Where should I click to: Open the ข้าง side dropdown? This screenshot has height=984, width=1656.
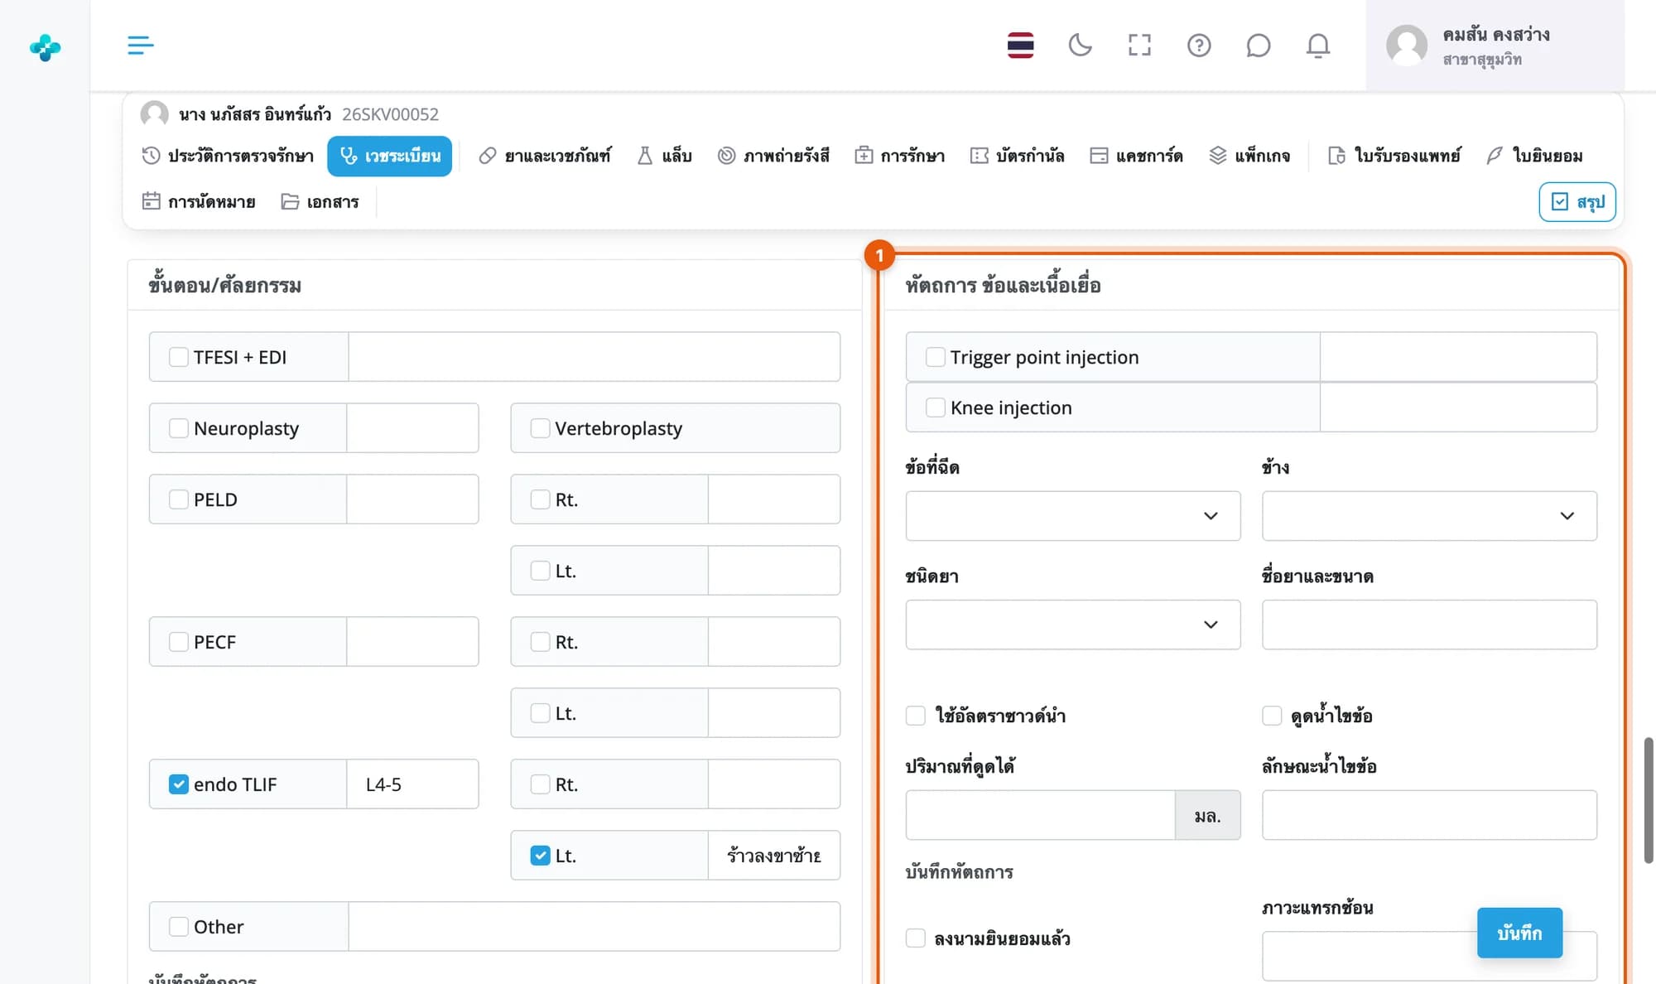coord(1429,516)
